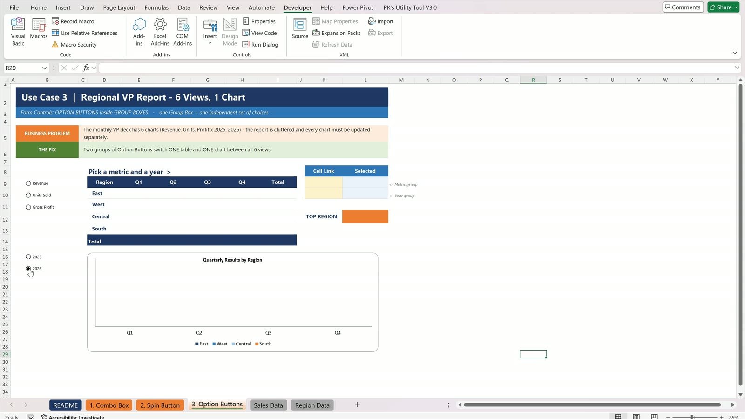745x419 pixels.
Task: Open the Insert controls gallery
Action: click(210, 32)
